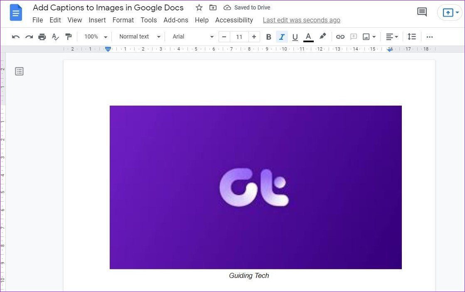
Task: Toggle bold formatting
Action: (269, 37)
